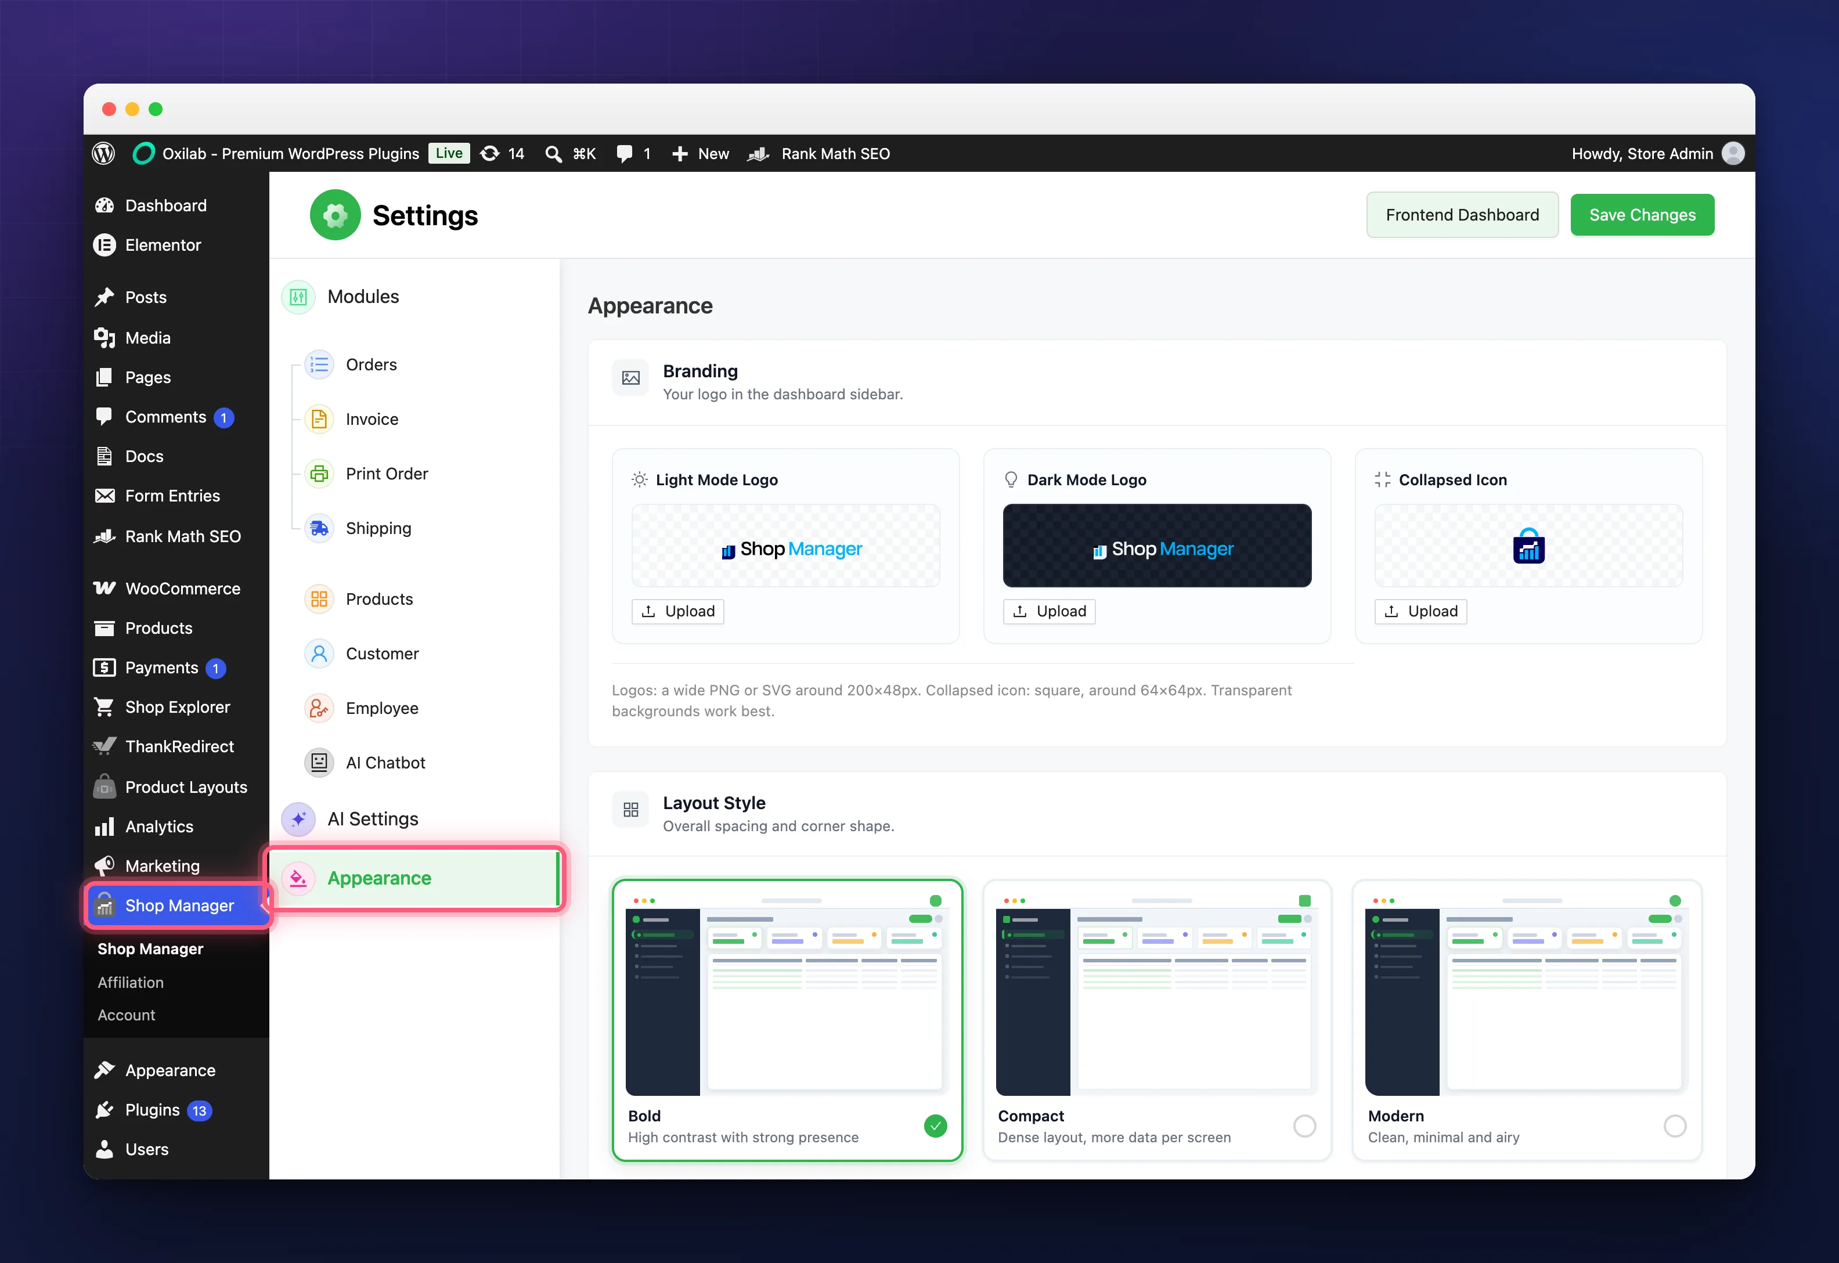This screenshot has height=1263, width=1839.
Task: Select the Compact layout radio button
Action: pos(1305,1125)
